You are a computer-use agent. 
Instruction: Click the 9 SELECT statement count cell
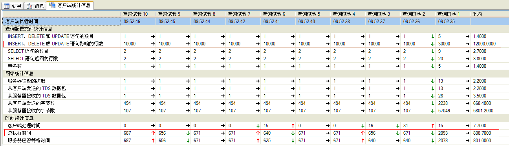pos(452,51)
